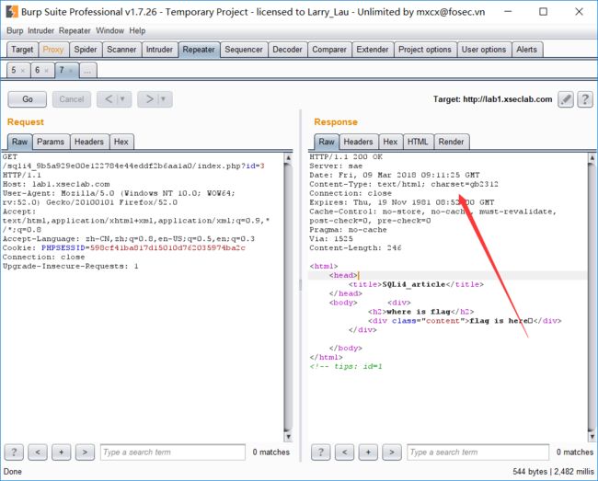The image size is (598, 481).
Task: Click response pane scrollbar down arrow
Action: 592,437
